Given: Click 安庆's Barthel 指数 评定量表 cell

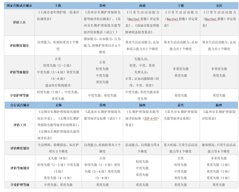Looking at the screenshot, I should [x=219, y=22].
